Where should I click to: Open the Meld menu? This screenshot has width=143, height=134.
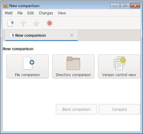point(9,13)
